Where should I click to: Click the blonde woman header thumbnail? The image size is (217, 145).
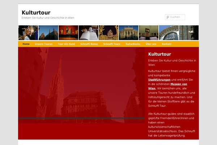28,33
